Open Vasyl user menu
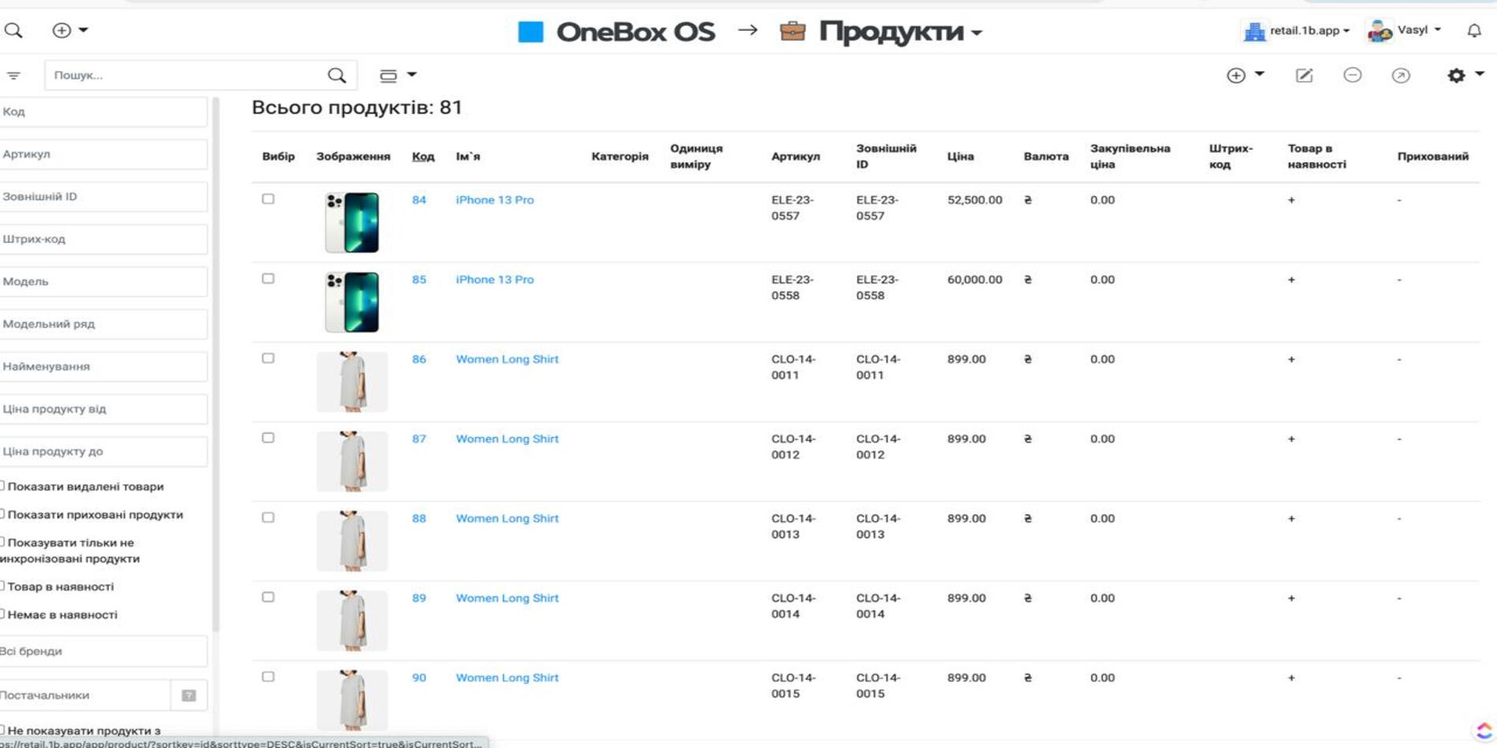 [x=1419, y=30]
